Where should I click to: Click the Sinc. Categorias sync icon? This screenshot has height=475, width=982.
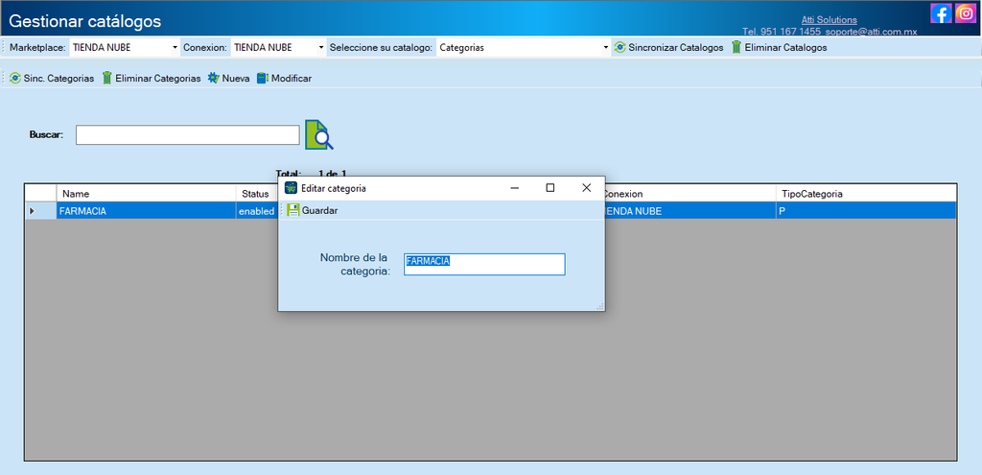point(15,79)
